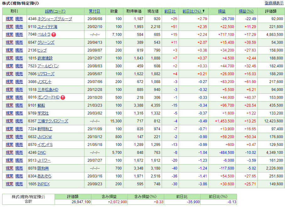
Task: Open the JVCKW stock link
Action: point(45,137)
